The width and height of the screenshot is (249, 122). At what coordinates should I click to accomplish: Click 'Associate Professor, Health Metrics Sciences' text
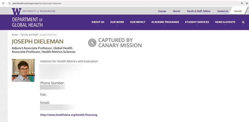point(44,52)
